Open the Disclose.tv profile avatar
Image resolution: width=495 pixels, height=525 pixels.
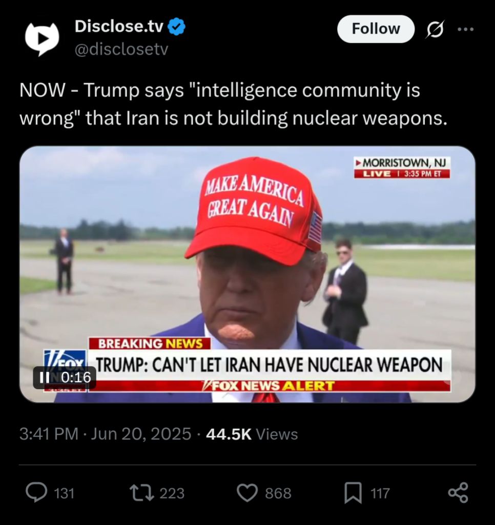pyautogui.click(x=42, y=38)
